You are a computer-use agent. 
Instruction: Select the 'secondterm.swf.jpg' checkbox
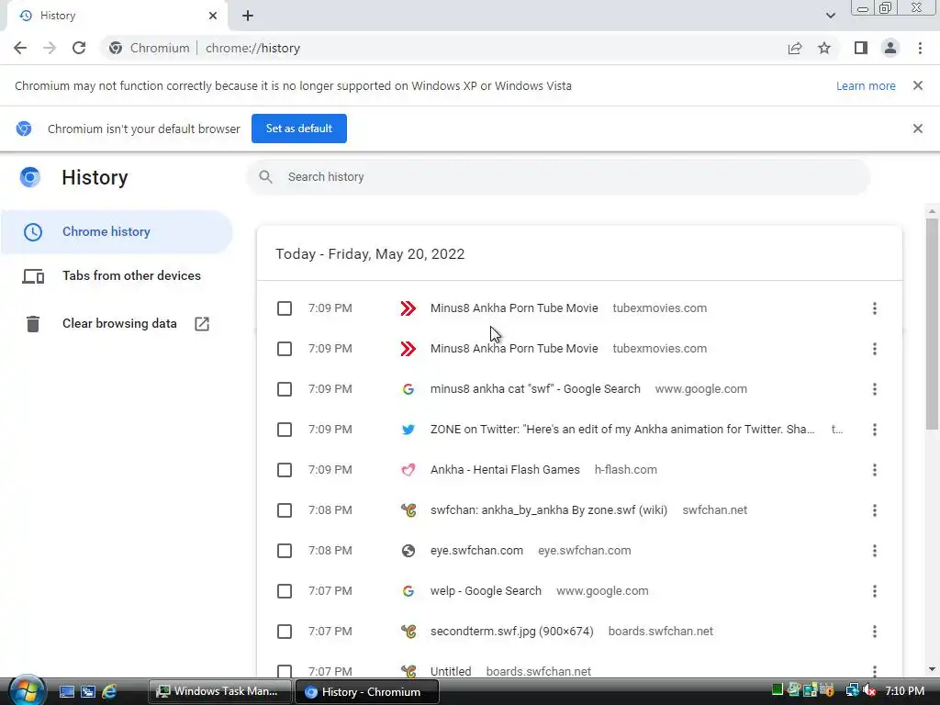tap(285, 632)
